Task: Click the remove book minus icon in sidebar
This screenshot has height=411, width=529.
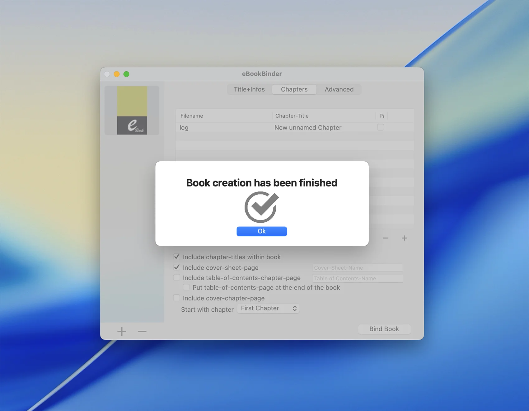Action: click(x=142, y=332)
